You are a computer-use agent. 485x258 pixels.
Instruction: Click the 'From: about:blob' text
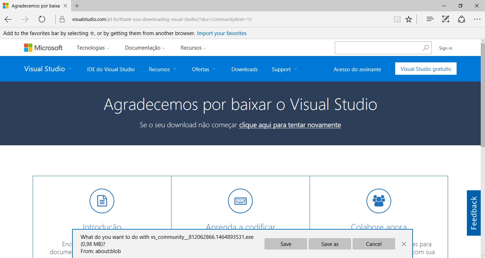[101, 251]
